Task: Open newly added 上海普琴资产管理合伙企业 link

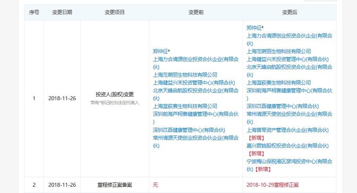Action: (x=287, y=130)
